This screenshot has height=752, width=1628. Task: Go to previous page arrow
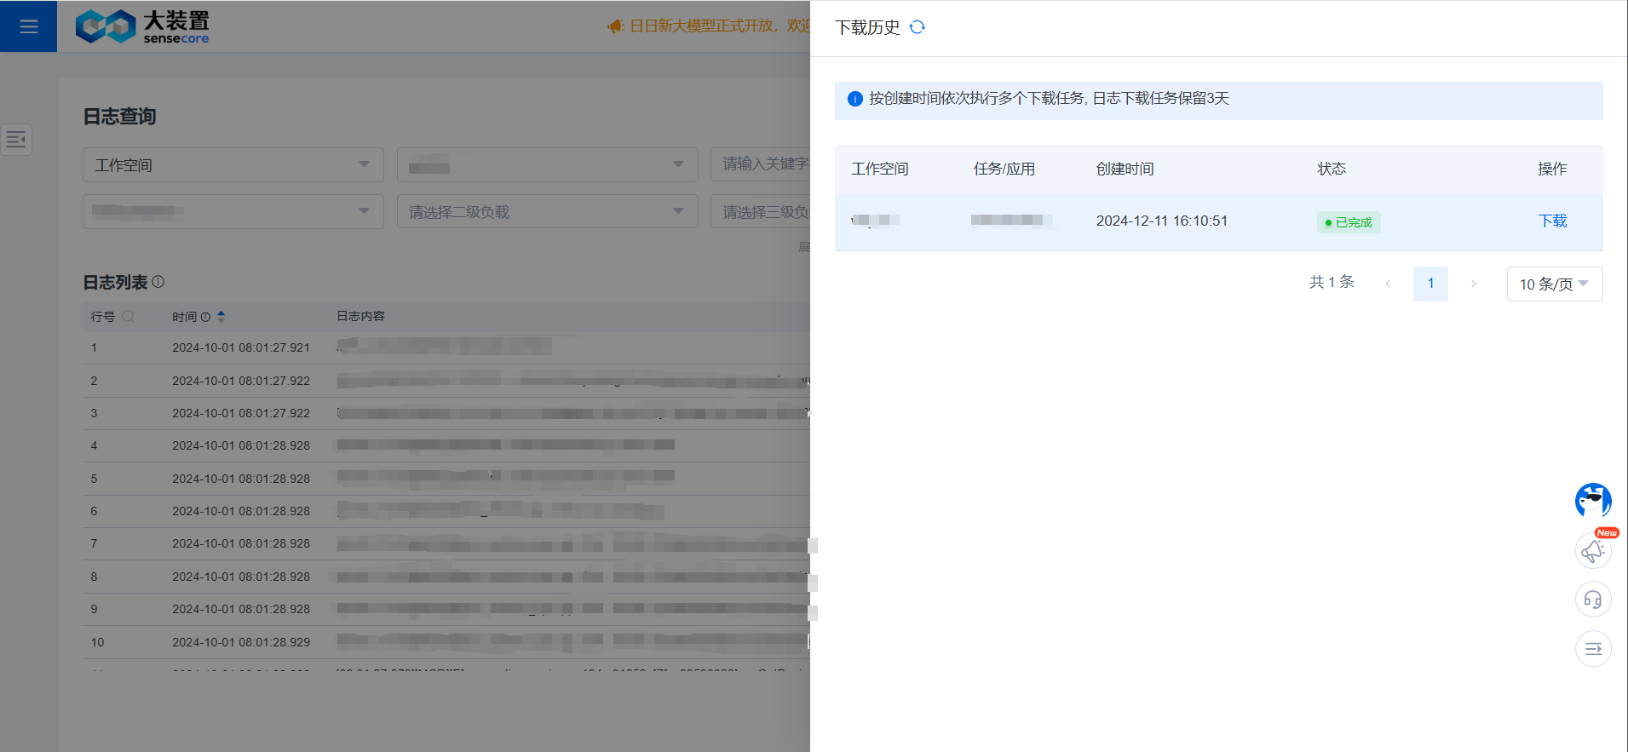coord(1388,284)
